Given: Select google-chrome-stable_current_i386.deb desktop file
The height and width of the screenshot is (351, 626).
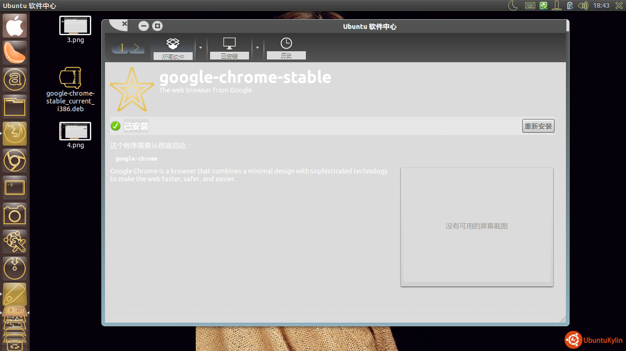Looking at the screenshot, I should (70, 79).
